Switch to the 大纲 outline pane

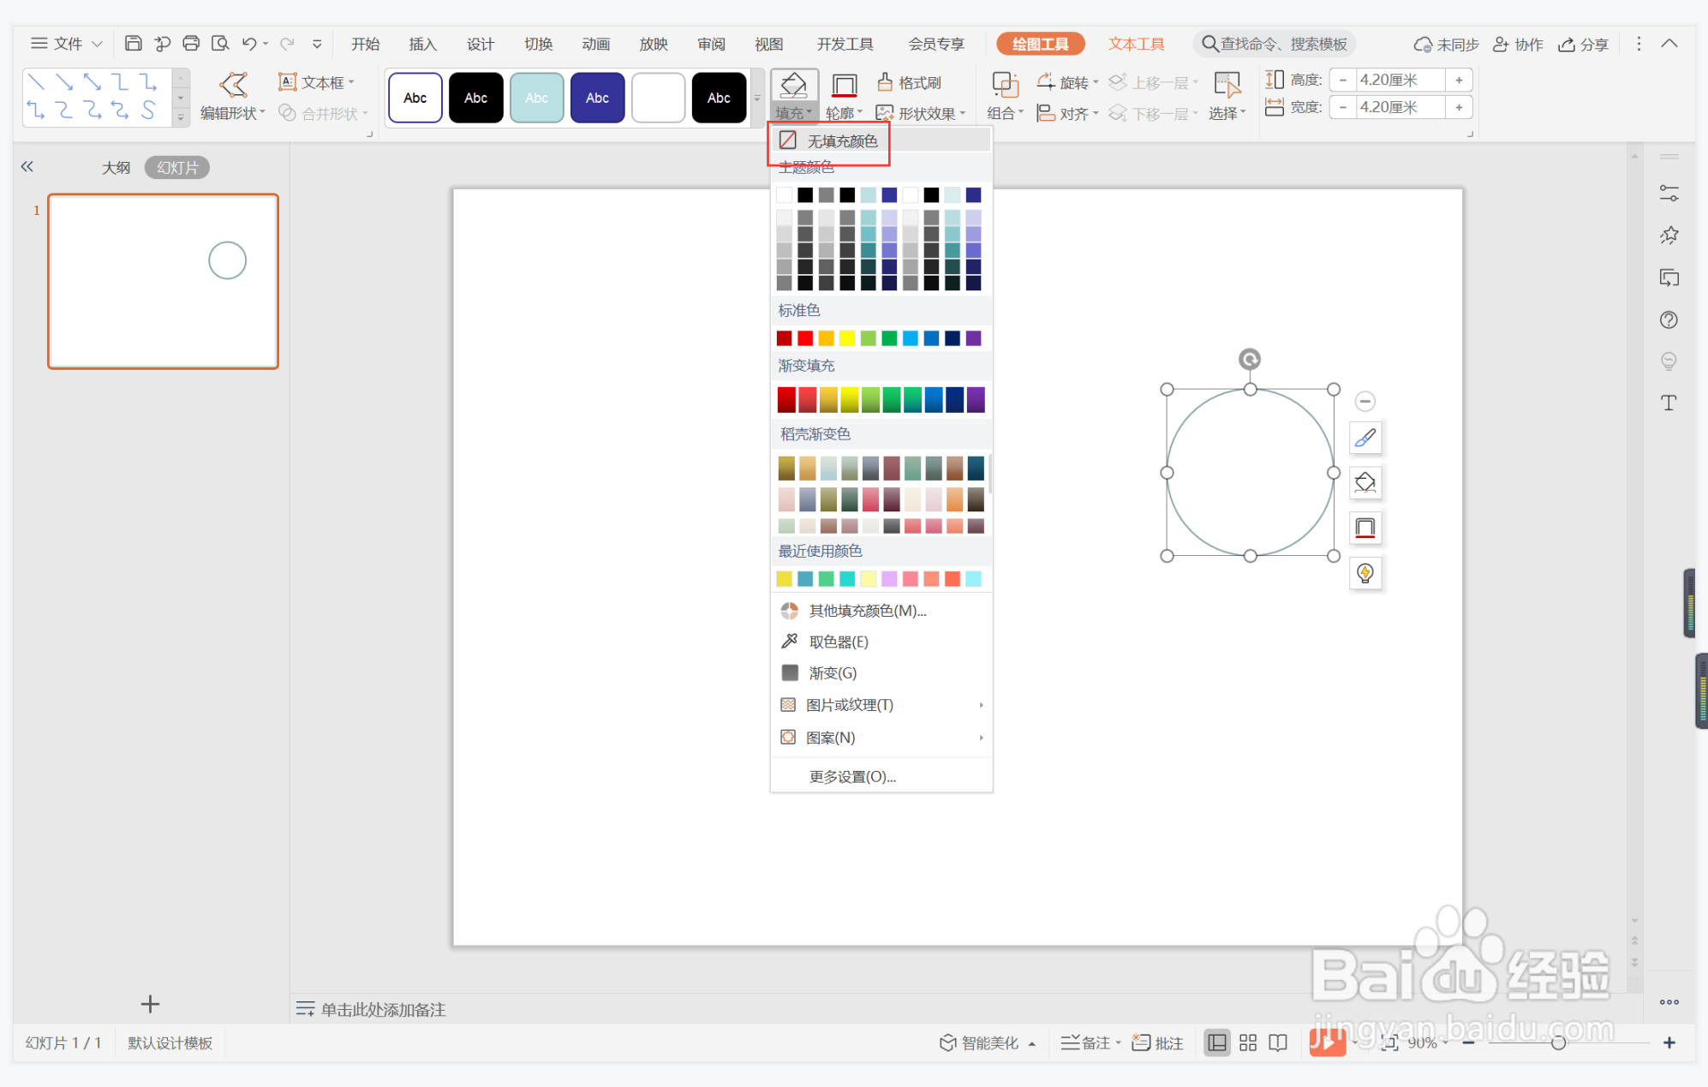(x=116, y=168)
